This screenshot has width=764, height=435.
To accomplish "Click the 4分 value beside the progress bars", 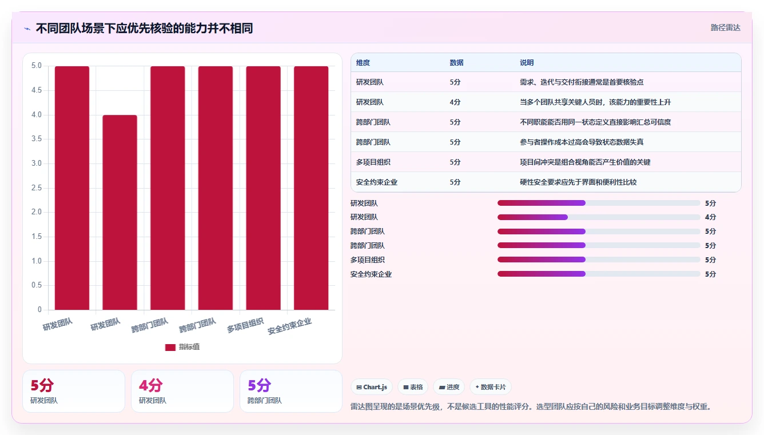I will pyautogui.click(x=710, y=217).
